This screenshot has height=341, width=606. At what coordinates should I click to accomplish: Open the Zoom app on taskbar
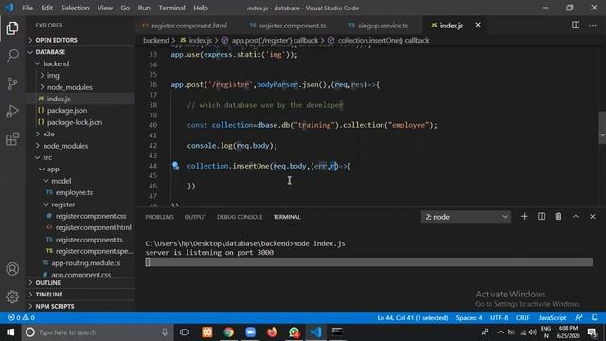pos(250,332)
